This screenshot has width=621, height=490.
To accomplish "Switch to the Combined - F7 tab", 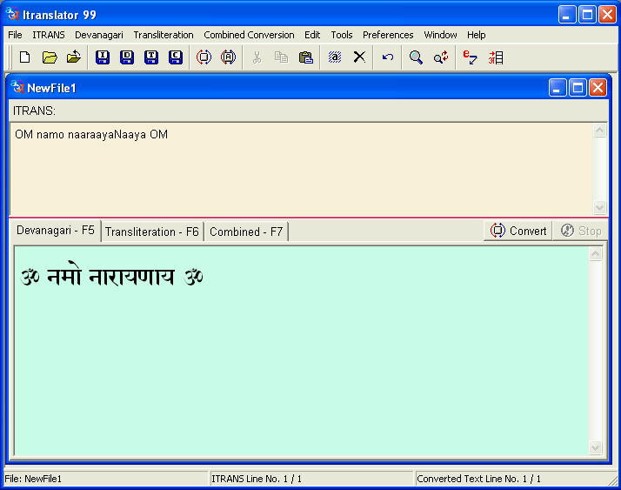I will (246, 232).
